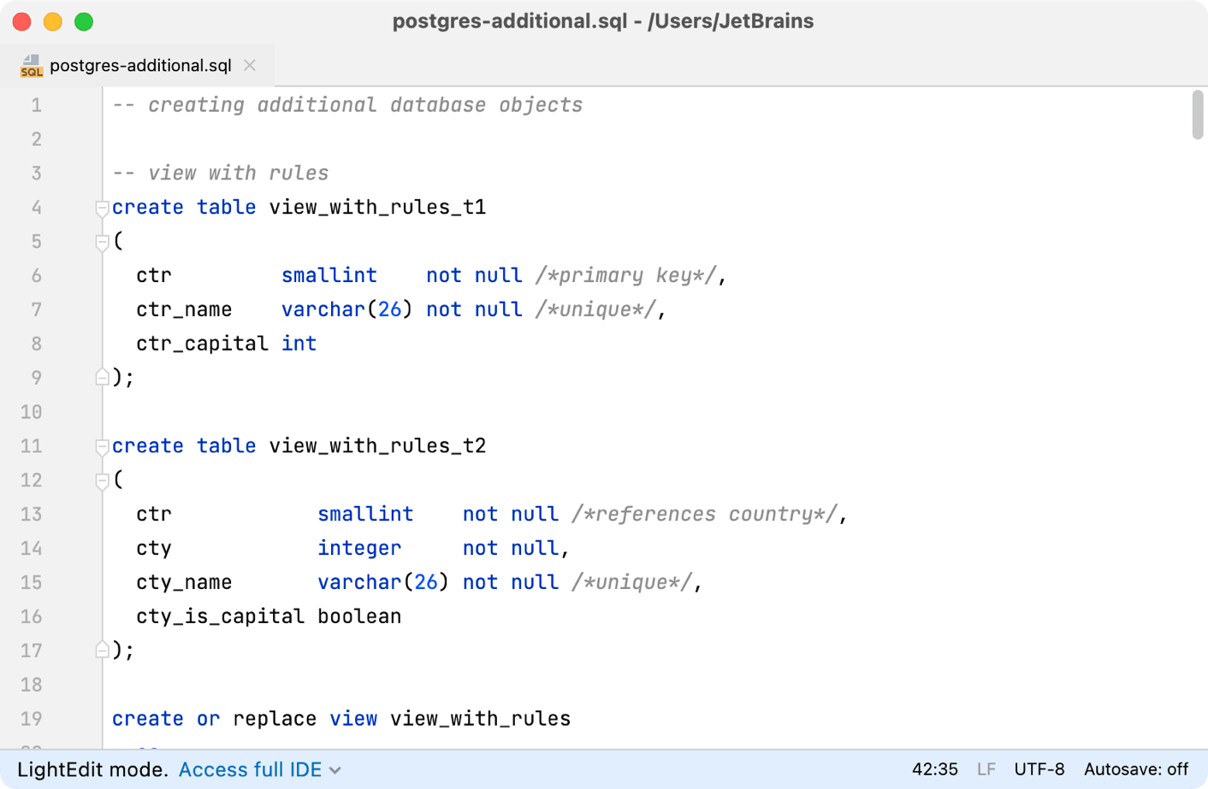Click the '-- view with rules' comment
1208x789 pixels.
tap(221, 174)
